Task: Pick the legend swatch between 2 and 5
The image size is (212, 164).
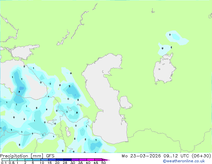Action: click(29, 160)
